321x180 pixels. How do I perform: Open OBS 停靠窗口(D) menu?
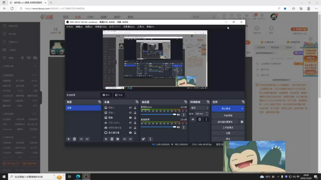click(101, 27)
